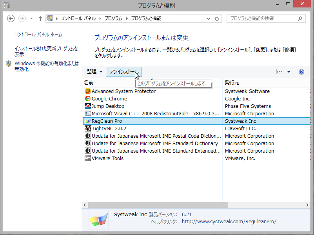Click the Google Chrome icon
This screenshot has width=314, height=235.
point(87,99)
